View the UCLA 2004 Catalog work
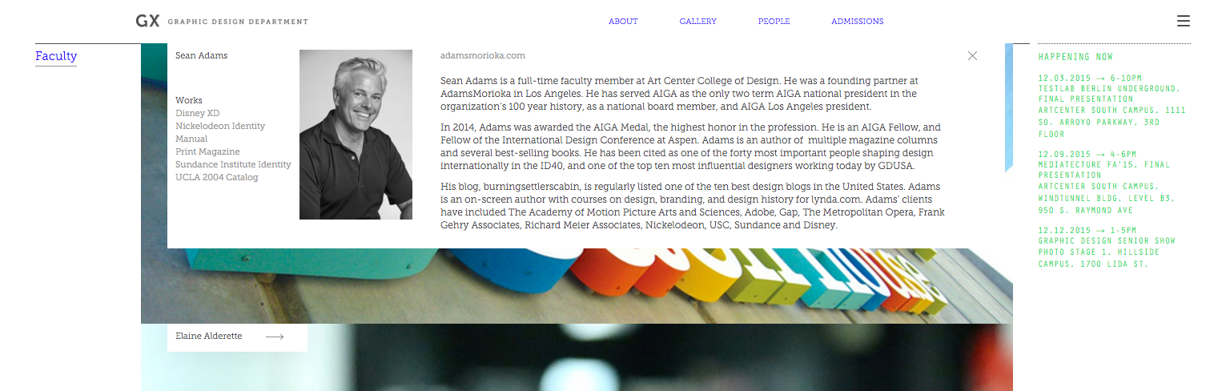1210x391 pixels. pyautogui.click(x=216, y=178)
